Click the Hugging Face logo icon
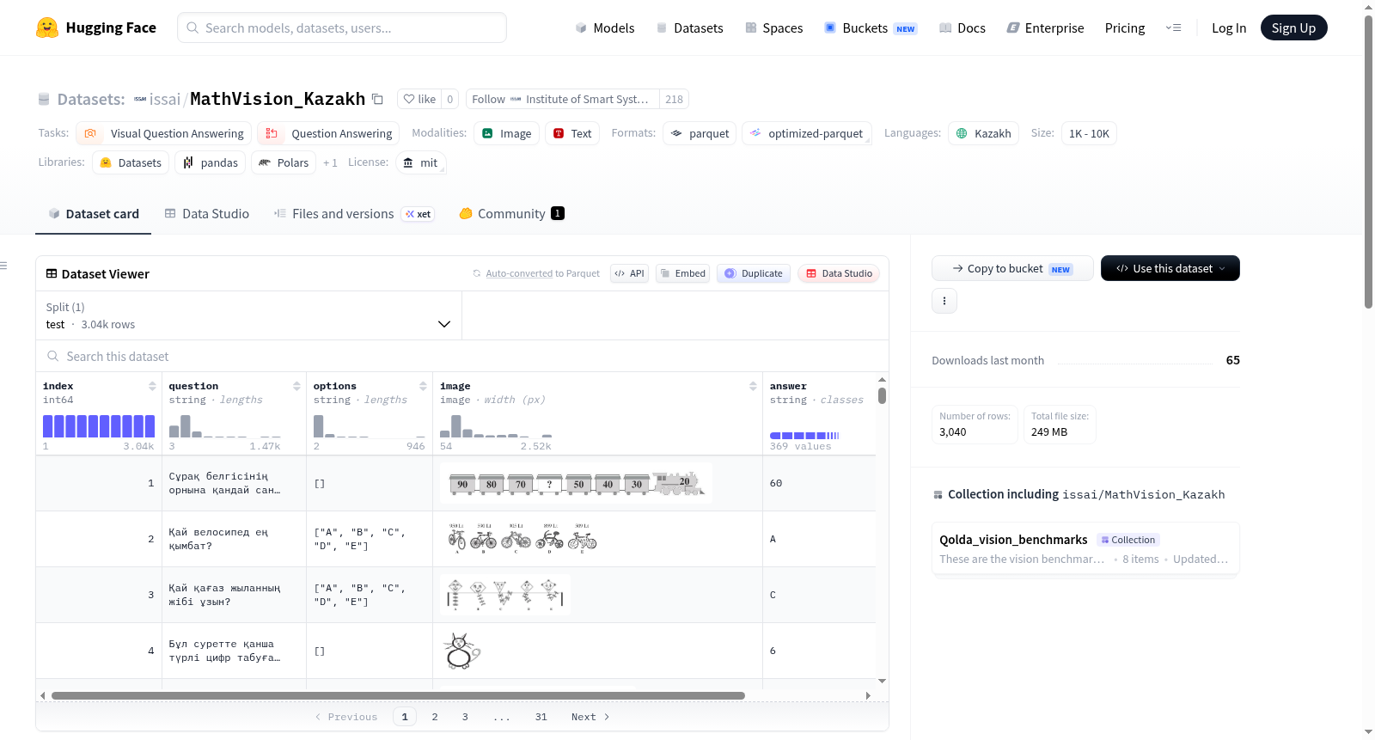This screenshot has height=740, width=1375. click(x=47, y=28)
